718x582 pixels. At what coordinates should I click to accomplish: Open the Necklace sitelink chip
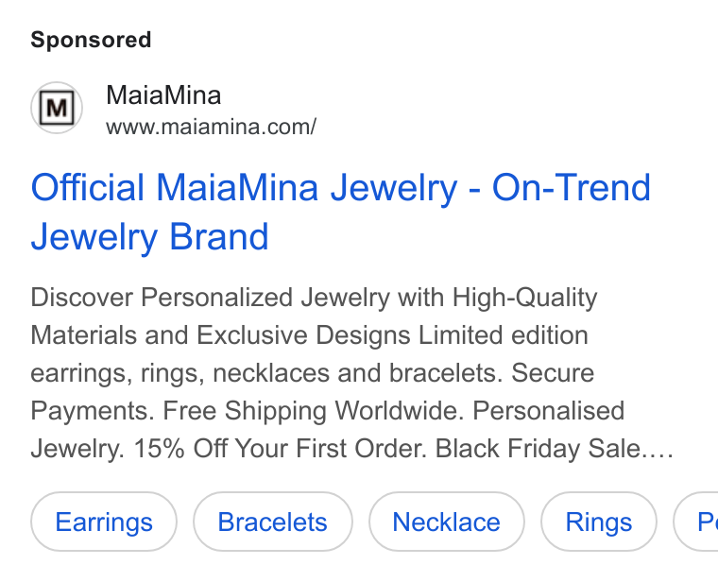tap(447, 522)
